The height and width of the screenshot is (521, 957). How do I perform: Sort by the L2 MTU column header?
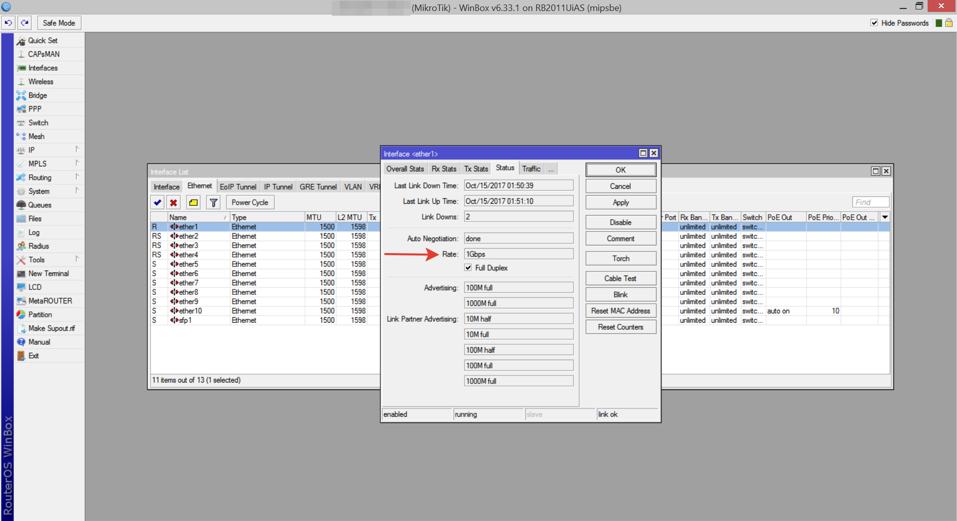[x=351, y=217]
